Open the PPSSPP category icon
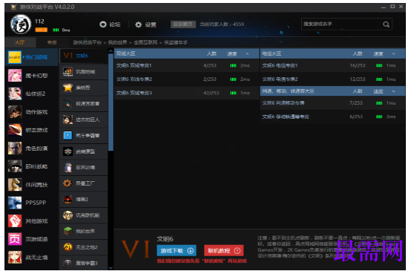 point(15,203)
